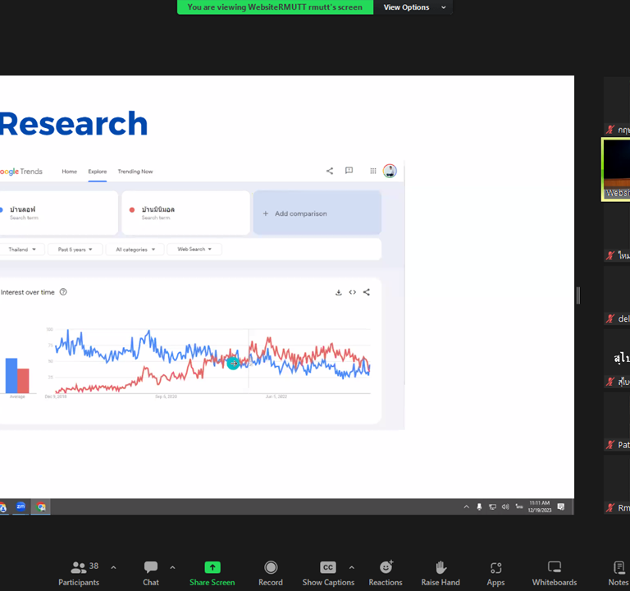The width and height of the screenshot is (630, 591).
Task: Click the panel divider handle
Action: coord(578,295)
